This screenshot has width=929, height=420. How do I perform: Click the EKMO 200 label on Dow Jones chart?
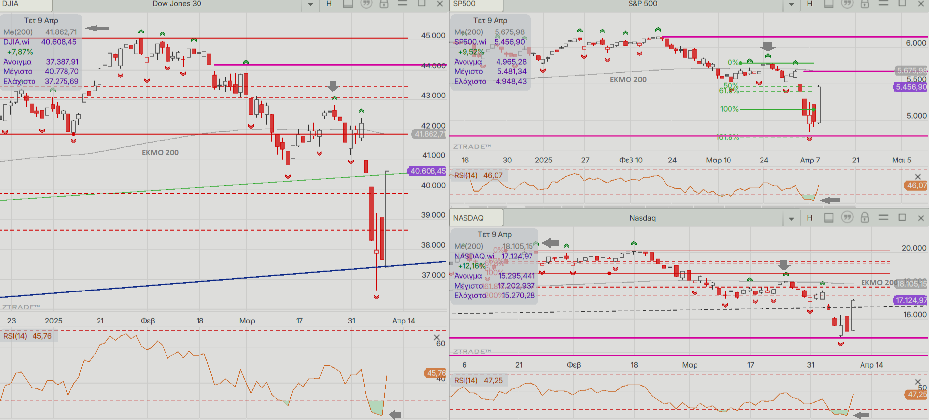point(160,153)
